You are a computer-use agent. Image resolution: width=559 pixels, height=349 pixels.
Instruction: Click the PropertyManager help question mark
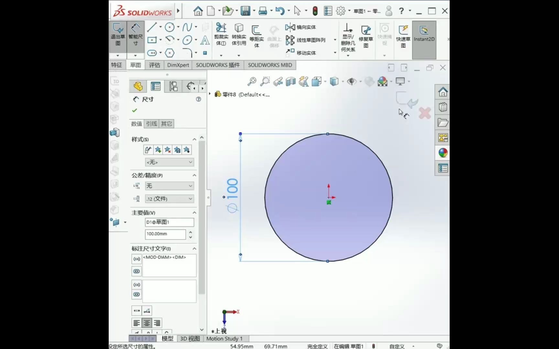tap(198, 100)
